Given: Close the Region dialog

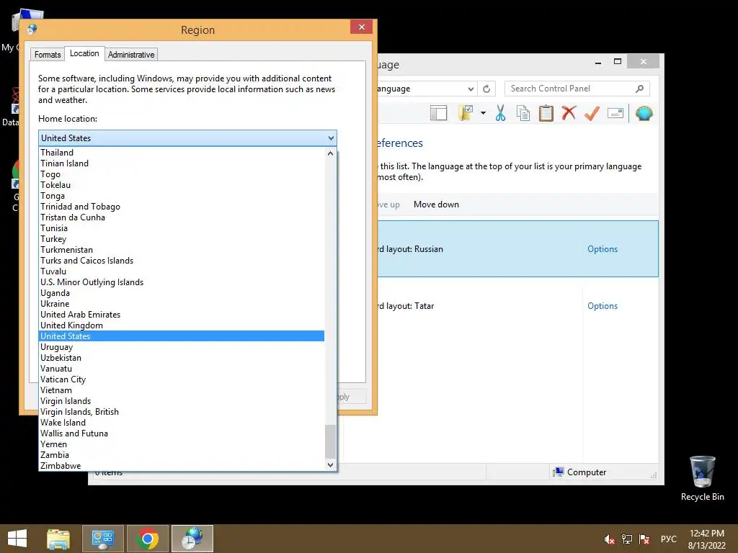Looking at the screenshot, I should click(362, 27).
